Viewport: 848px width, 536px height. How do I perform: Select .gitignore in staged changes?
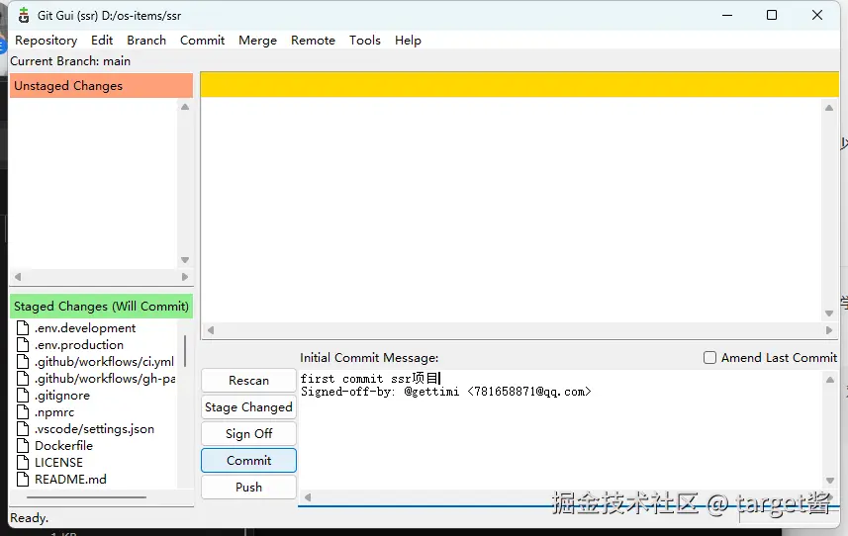62,395
